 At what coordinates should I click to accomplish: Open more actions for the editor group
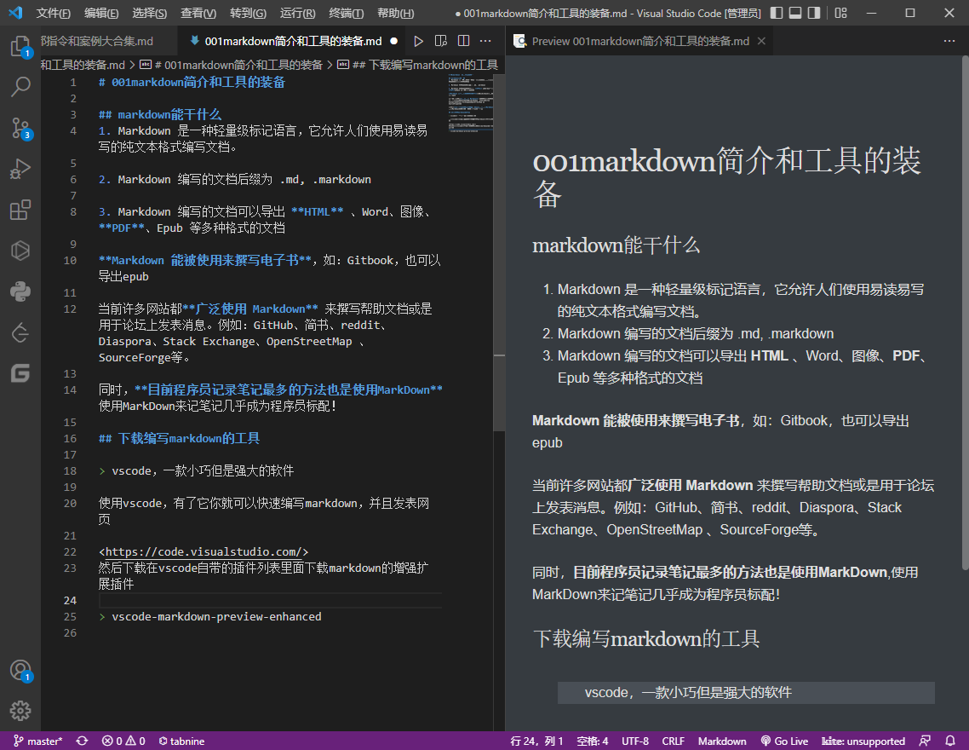pos(485,41)
